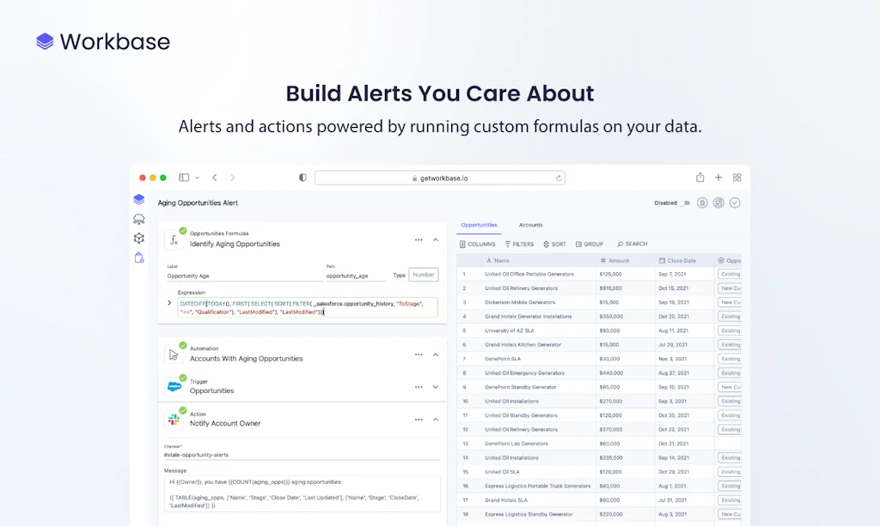Click the privacy shield in browser toolbar

point(302,177)
